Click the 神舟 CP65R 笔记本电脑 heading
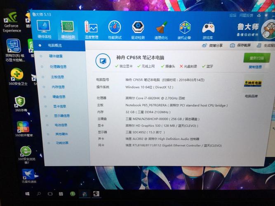This screenshot has width=275, height=206. click(140, 58)
